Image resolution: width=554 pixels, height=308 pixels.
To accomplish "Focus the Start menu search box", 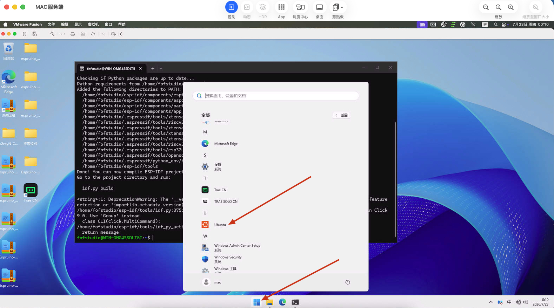I will click(276, 96).
